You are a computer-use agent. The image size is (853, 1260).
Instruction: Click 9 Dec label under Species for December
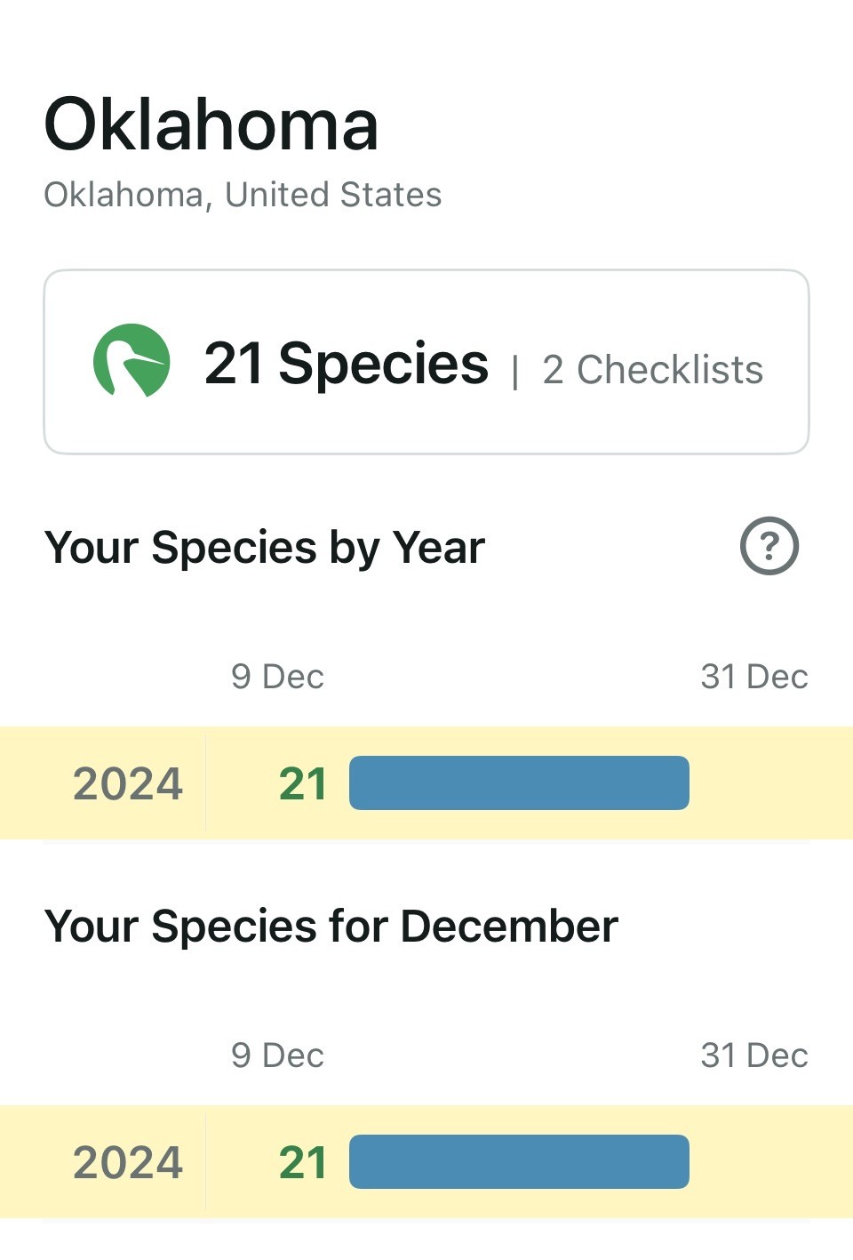click(x=277, y=1055)
